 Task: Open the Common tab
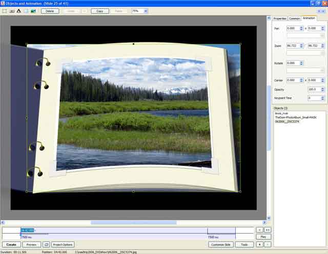point(295,18)
